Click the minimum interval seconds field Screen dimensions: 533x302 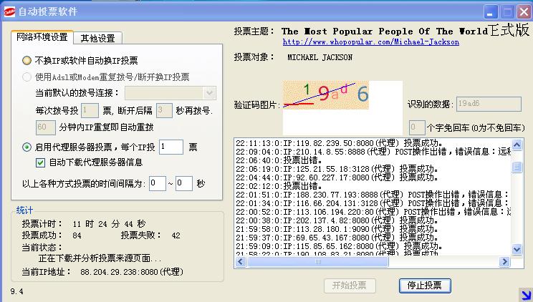(158, 183)
